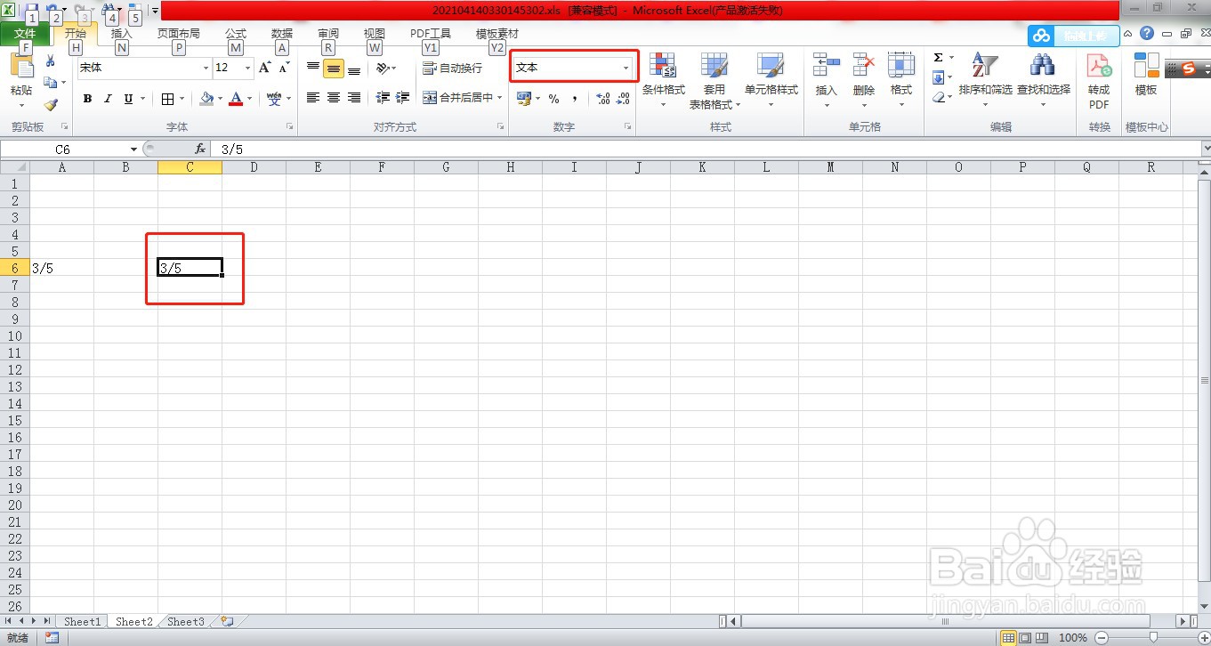Switch to the Insert (插入) ribbon tab
Image resolution: width=1211 pixels, height=646 pixels.
pyautogui.click(x=121, y=34)
